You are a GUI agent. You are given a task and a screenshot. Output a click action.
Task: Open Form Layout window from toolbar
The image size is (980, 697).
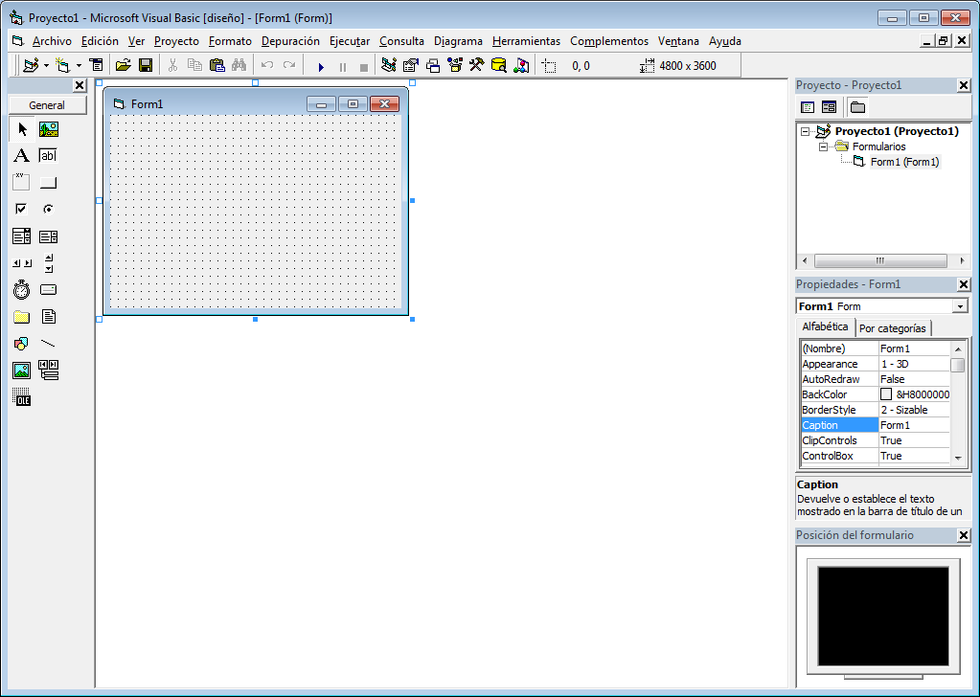tap(433, 65)
